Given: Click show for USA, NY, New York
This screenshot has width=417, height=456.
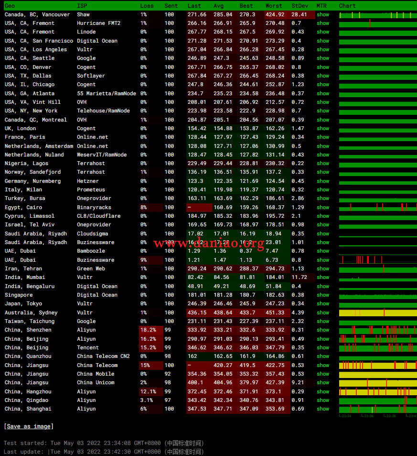Looking at the screenshot, I should tap(323, 111).
